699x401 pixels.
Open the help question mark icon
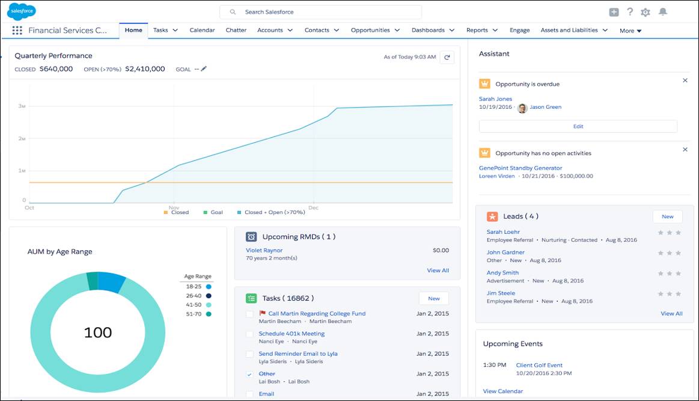click(630, 12)
